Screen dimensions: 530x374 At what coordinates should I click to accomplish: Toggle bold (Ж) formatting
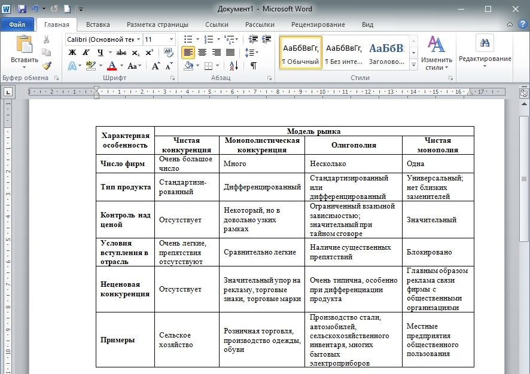pos(72,53)
